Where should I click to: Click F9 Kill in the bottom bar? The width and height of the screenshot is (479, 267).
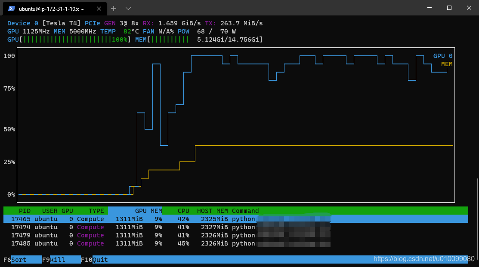click(62, 260)
